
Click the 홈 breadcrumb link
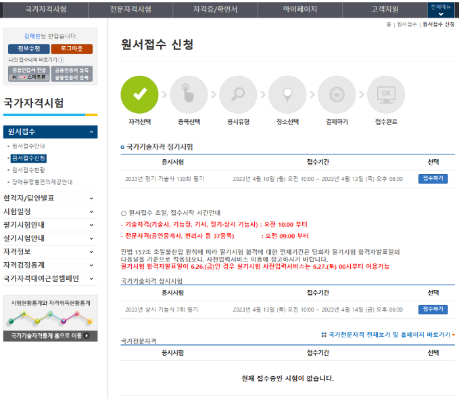point(389,24)
